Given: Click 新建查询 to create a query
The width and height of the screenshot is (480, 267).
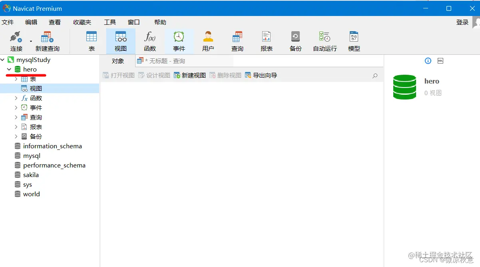Looking at the screenshot, I should [x=46, y=40].
